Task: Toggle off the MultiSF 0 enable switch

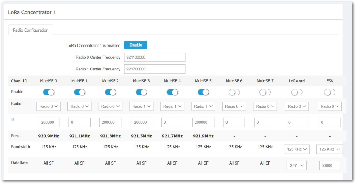Action: point(48,92)
